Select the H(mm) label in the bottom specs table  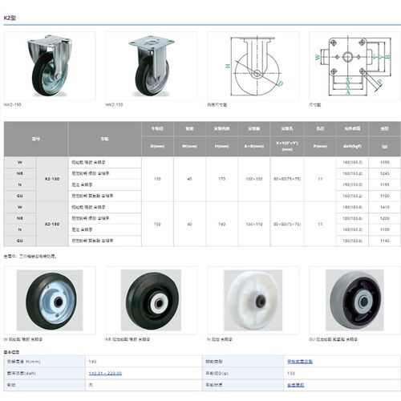tap(44, 362)
